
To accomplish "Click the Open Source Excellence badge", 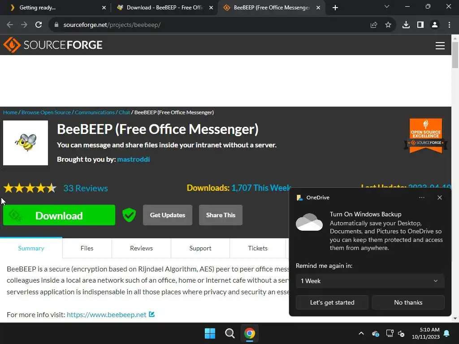I will click(x=426, y=136).
